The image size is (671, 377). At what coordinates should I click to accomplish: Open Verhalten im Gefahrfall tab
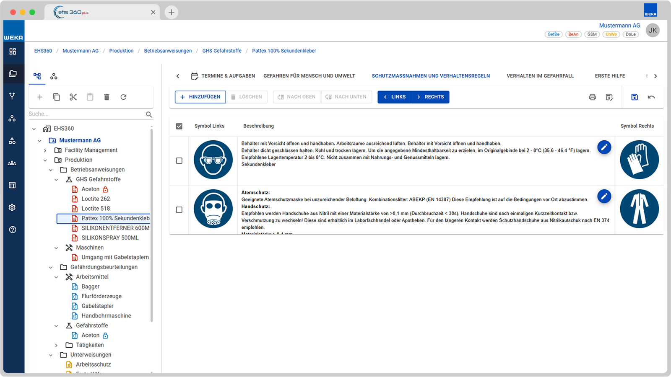540,76
